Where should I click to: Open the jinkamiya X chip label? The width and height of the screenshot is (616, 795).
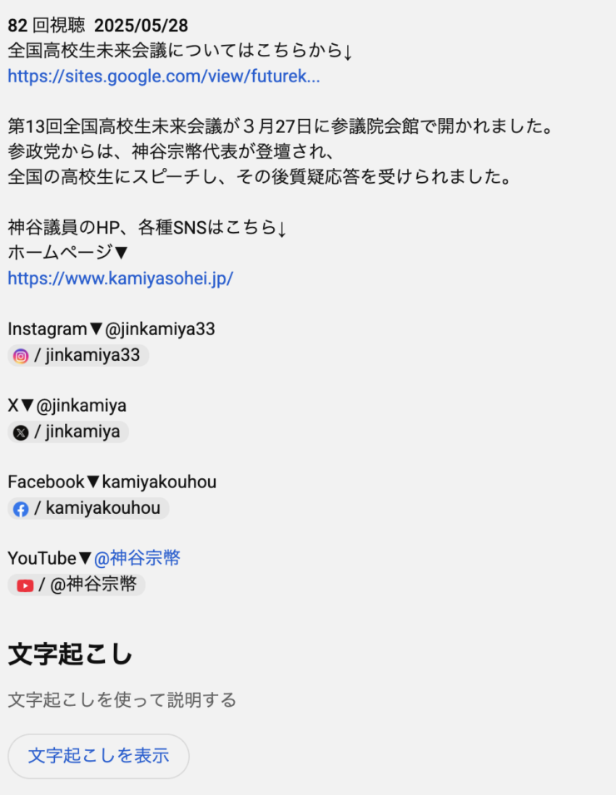click(77, 432)
